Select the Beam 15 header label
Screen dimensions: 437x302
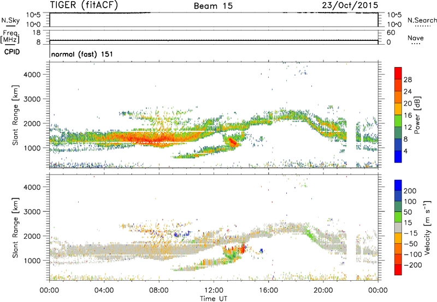tap(213, 5)
